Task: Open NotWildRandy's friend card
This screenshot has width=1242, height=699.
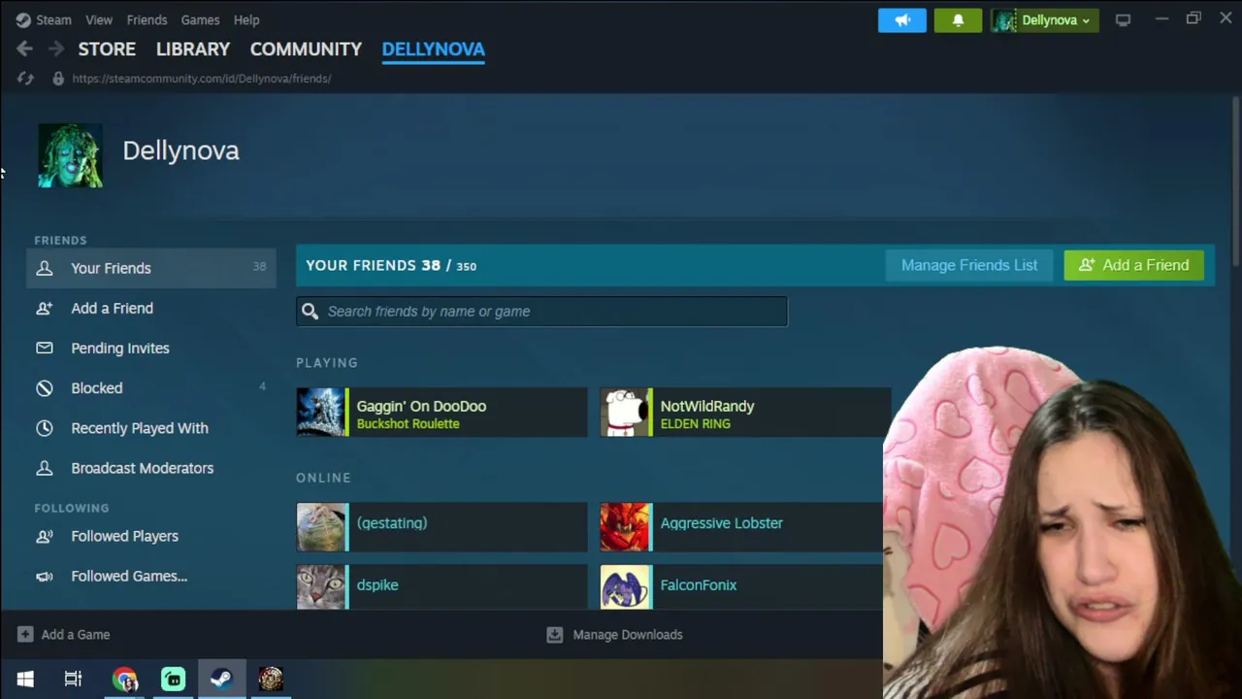Action: (x=745, y=413)
